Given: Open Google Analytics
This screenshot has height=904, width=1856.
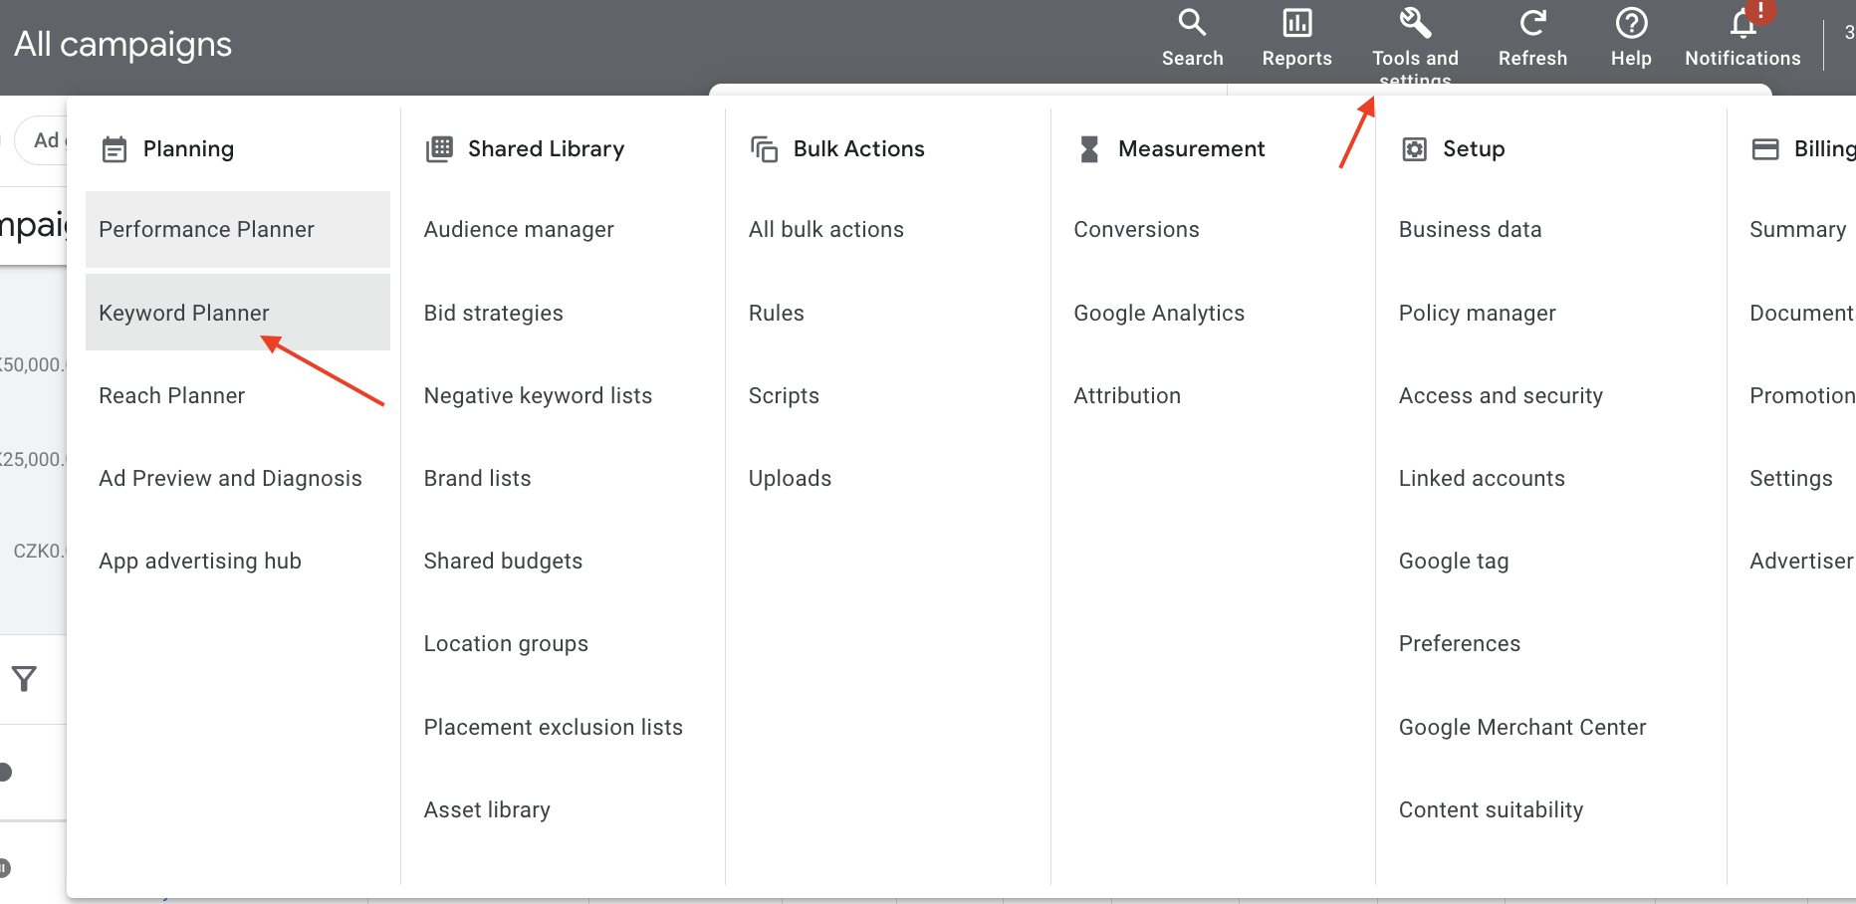Looking at the screenshot, I should tap(1159, 314).
